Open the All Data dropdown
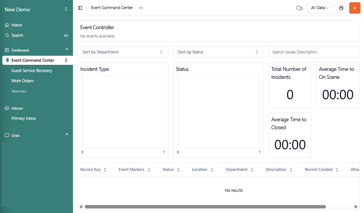 [x=320, y=8]
